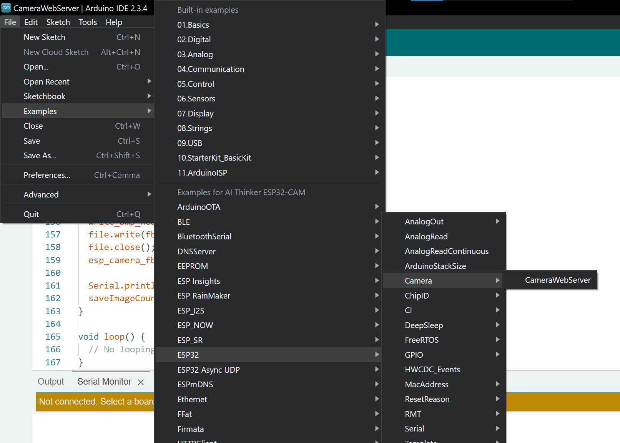
Task: Click line number 165 in the editor gutter
Action: [53, 337]
